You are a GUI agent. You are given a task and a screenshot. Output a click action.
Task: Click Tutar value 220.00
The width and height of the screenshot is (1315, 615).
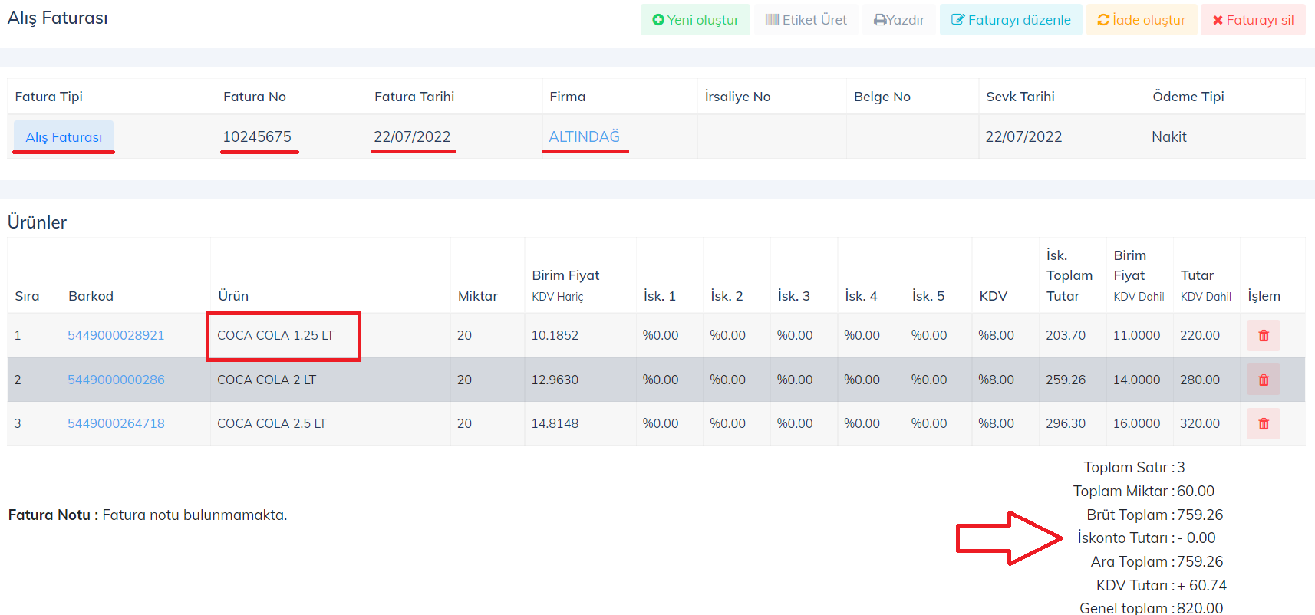[1200, 335]
